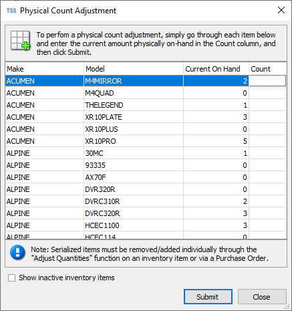Click ALPINE make in the DVRC310R row

[x=45, y=201]
